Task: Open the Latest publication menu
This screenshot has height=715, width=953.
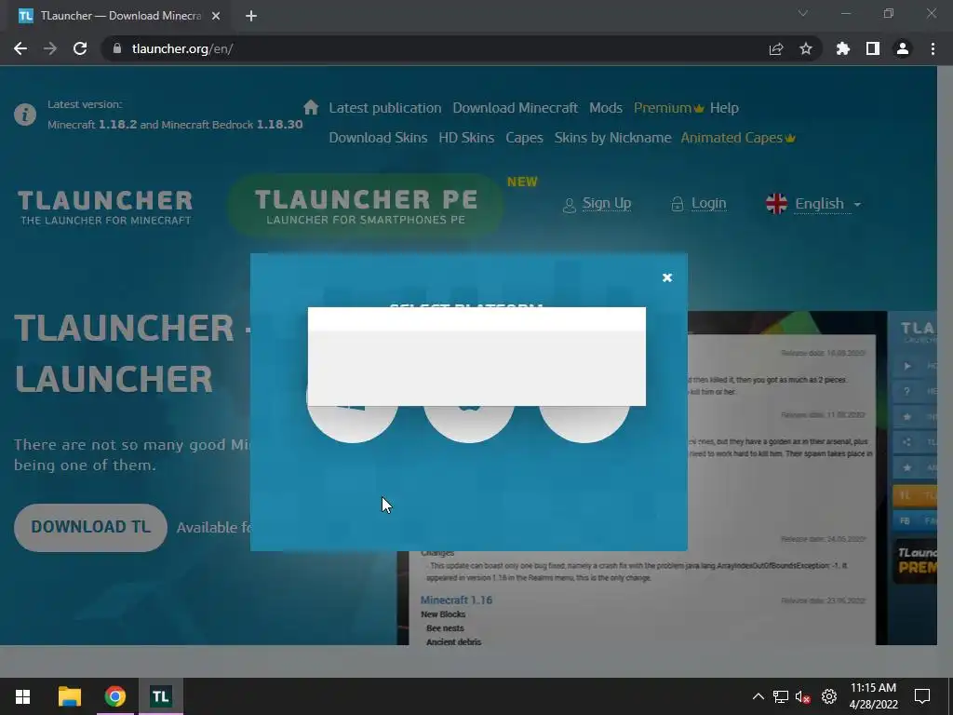Action: (x=384, y=108)
